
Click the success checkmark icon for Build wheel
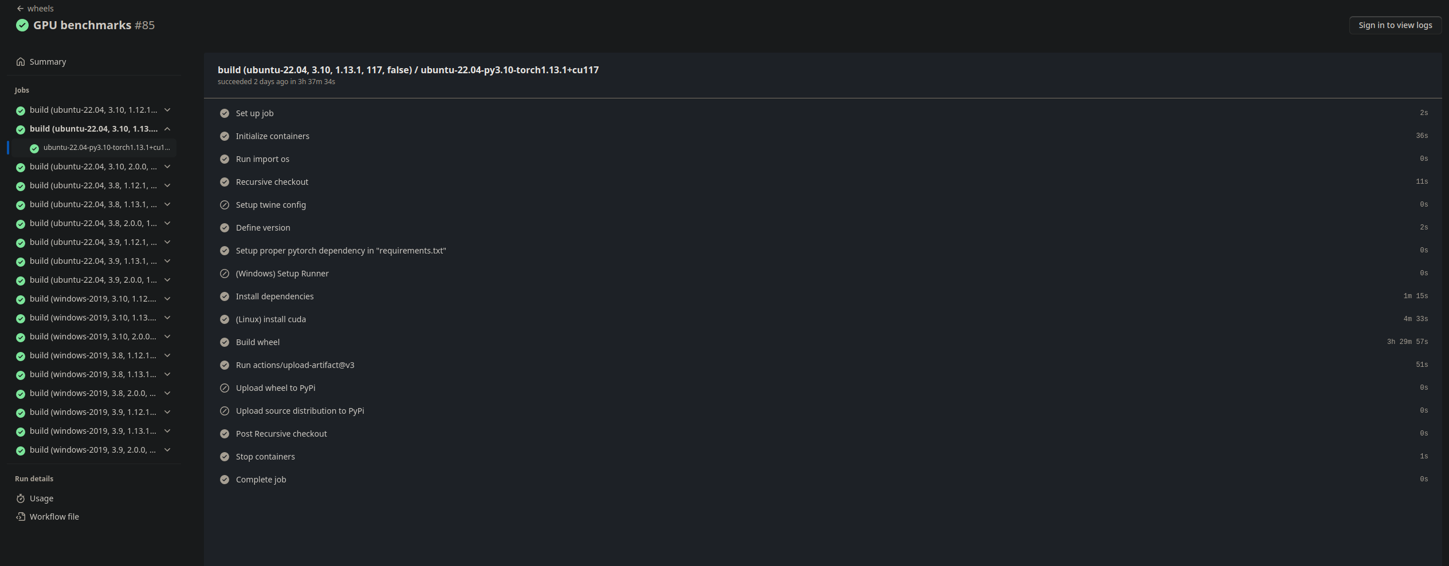(x=225, y=342)
